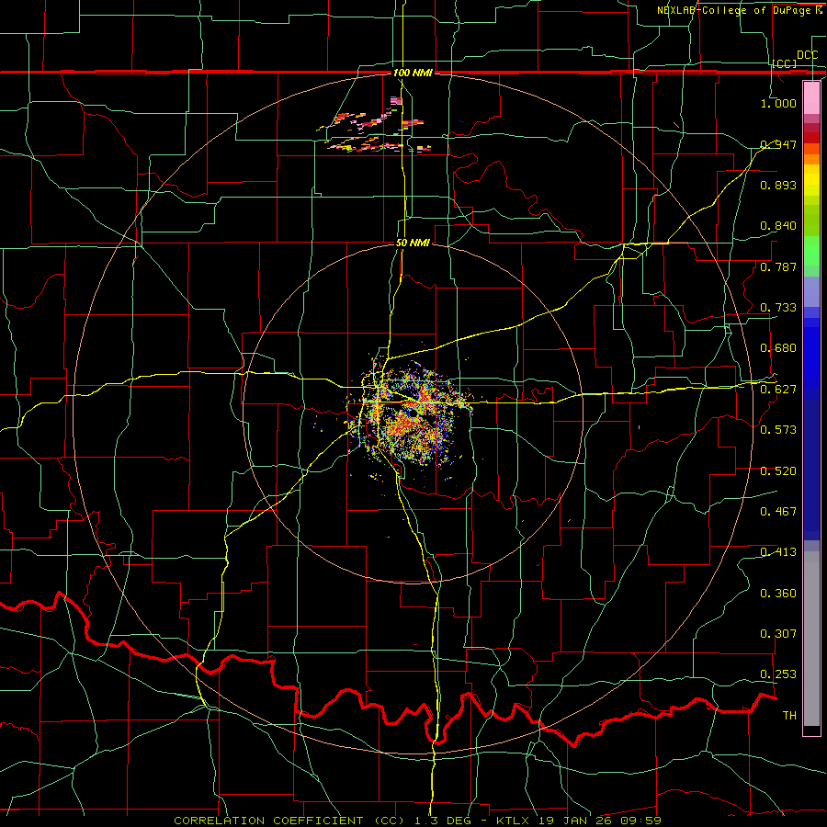Select the 0.840 legend value
This screenshot has height=827, width=827.
(x=778, y=226)
